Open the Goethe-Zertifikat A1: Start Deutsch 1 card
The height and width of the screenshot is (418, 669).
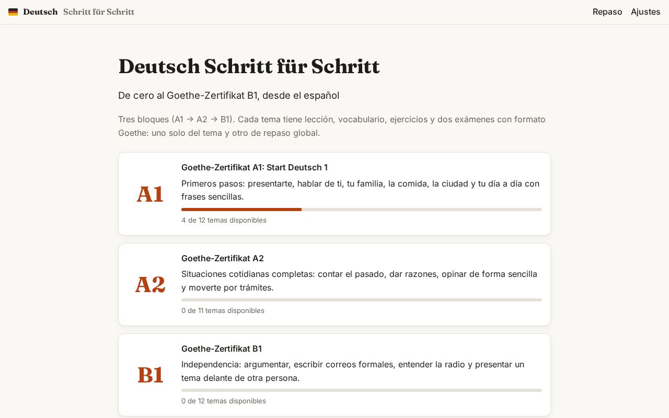click(334, 194)
